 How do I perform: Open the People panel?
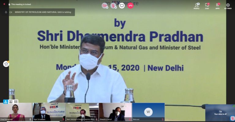tap(196, 6)
